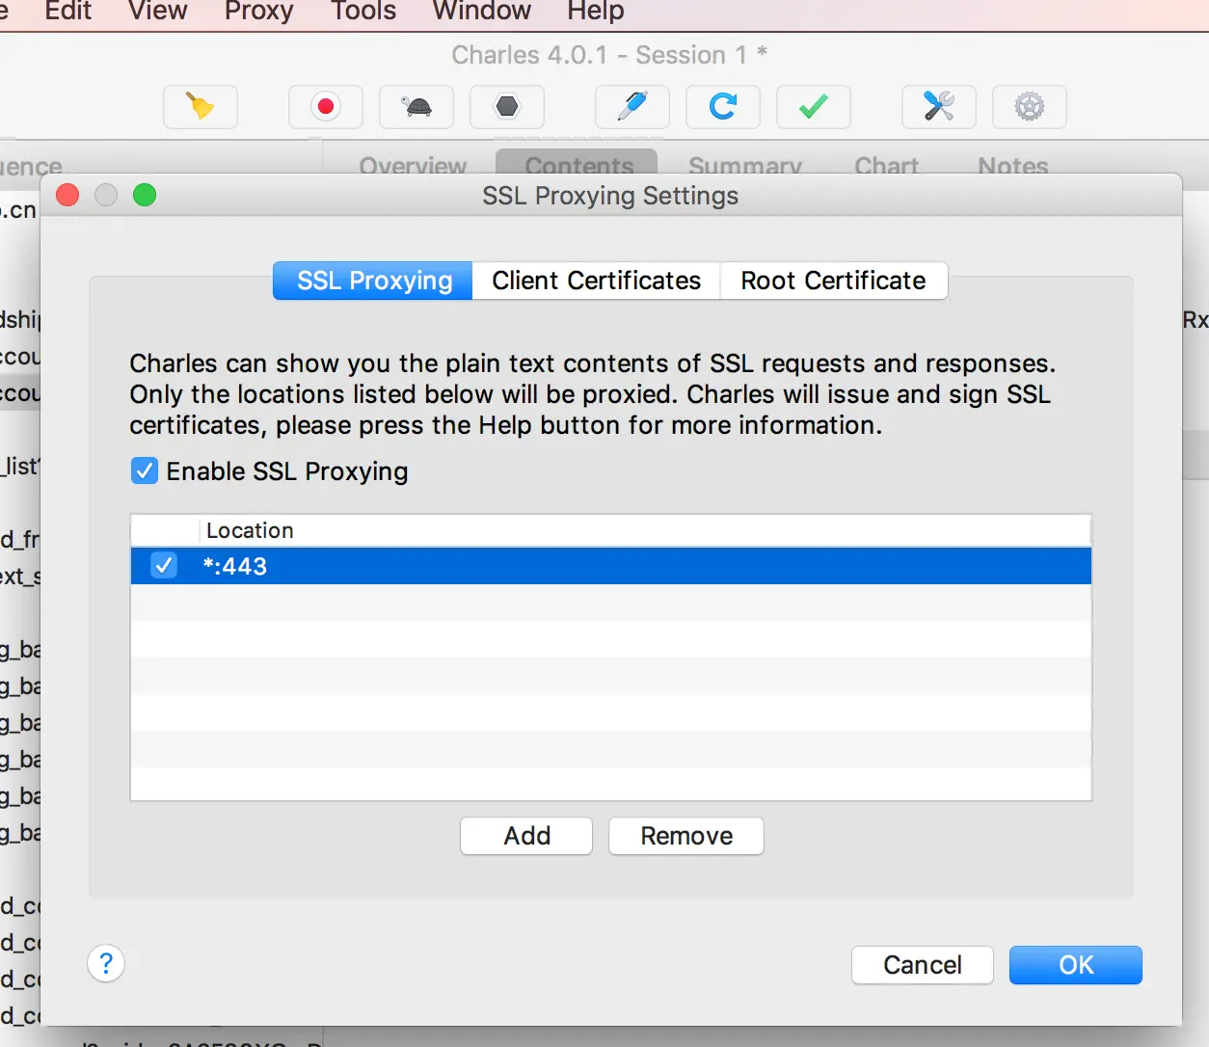Viewport: 1209px width, 1047px height.
Task: Select Overview tab in Charles main window
Action: pos(413,166)
